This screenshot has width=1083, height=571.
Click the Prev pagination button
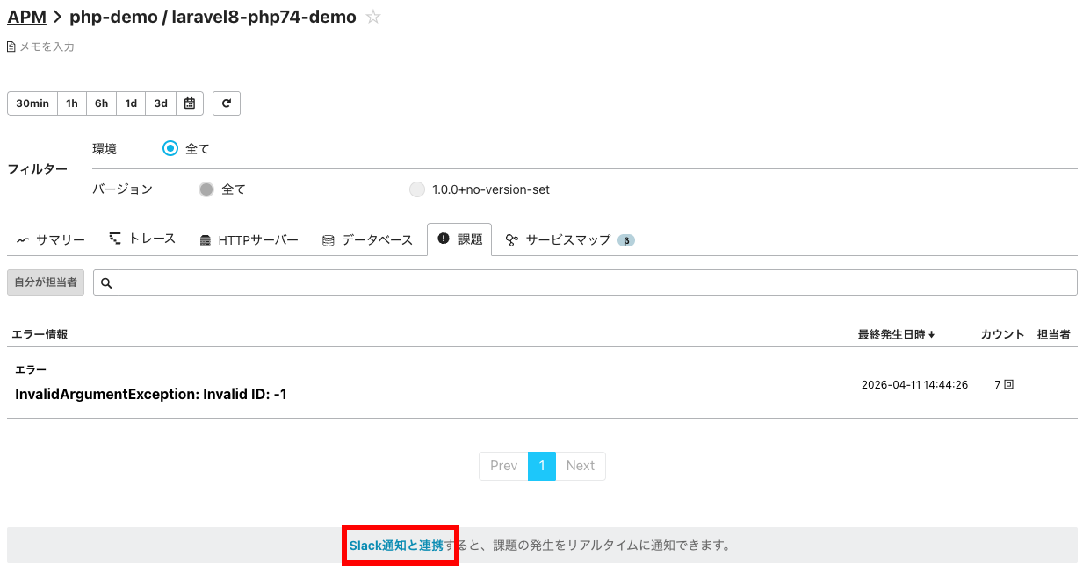click(503, 466)
